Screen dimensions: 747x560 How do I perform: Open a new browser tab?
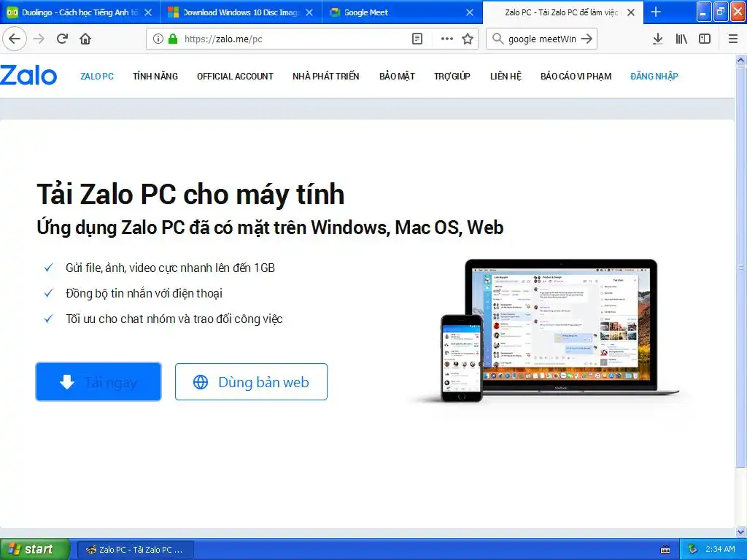[x=656, y=12]
